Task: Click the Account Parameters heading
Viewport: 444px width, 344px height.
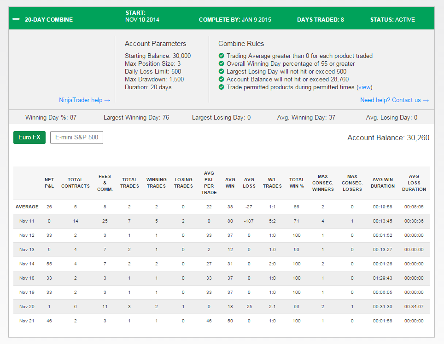Action: click(156, 44)
